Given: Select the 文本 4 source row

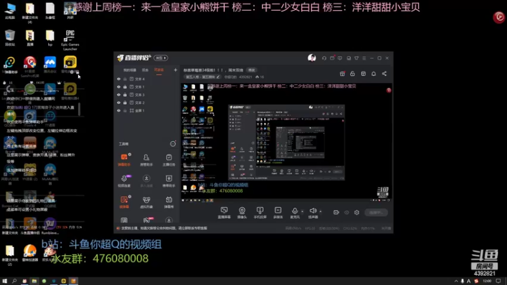Looking at the screenshot, I should 146,79.
